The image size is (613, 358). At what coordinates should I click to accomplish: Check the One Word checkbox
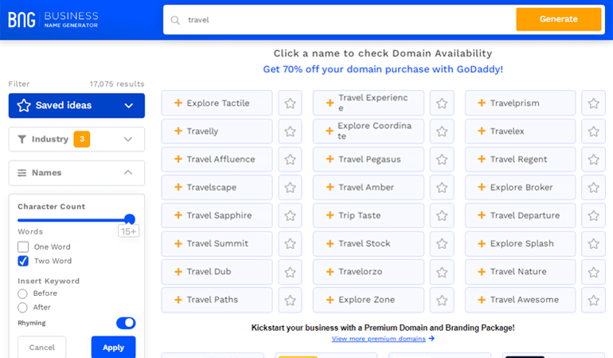[23, 247]
